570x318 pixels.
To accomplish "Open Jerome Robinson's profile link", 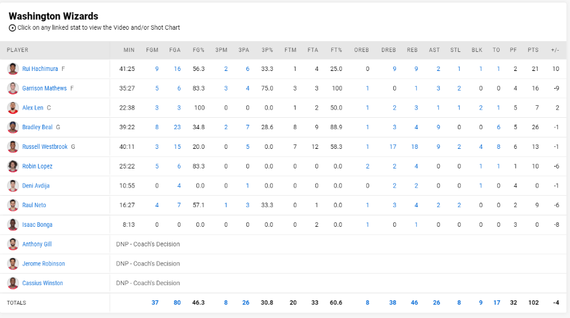I will tap(43, 264).
